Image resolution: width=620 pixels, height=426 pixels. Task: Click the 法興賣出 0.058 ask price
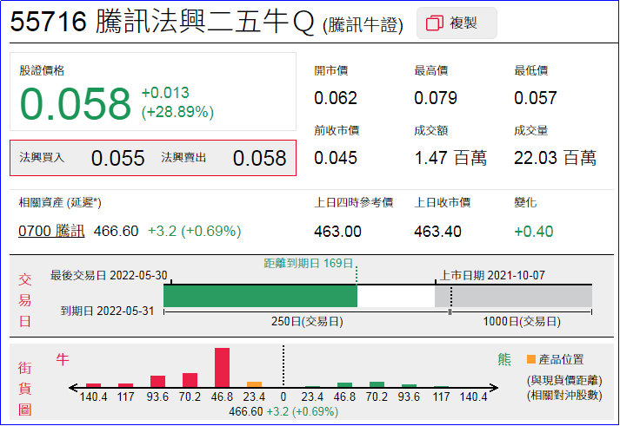coord(258,158)
